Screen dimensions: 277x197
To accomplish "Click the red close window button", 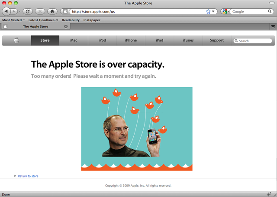I will (x=4, y=3).
